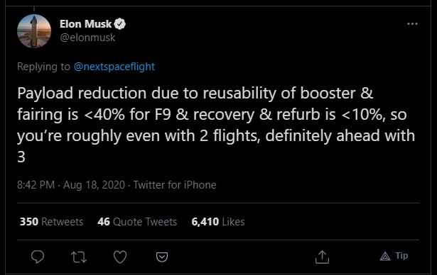
Task: Click the 'Replying to' label text
Action: [x=43, y=67]
